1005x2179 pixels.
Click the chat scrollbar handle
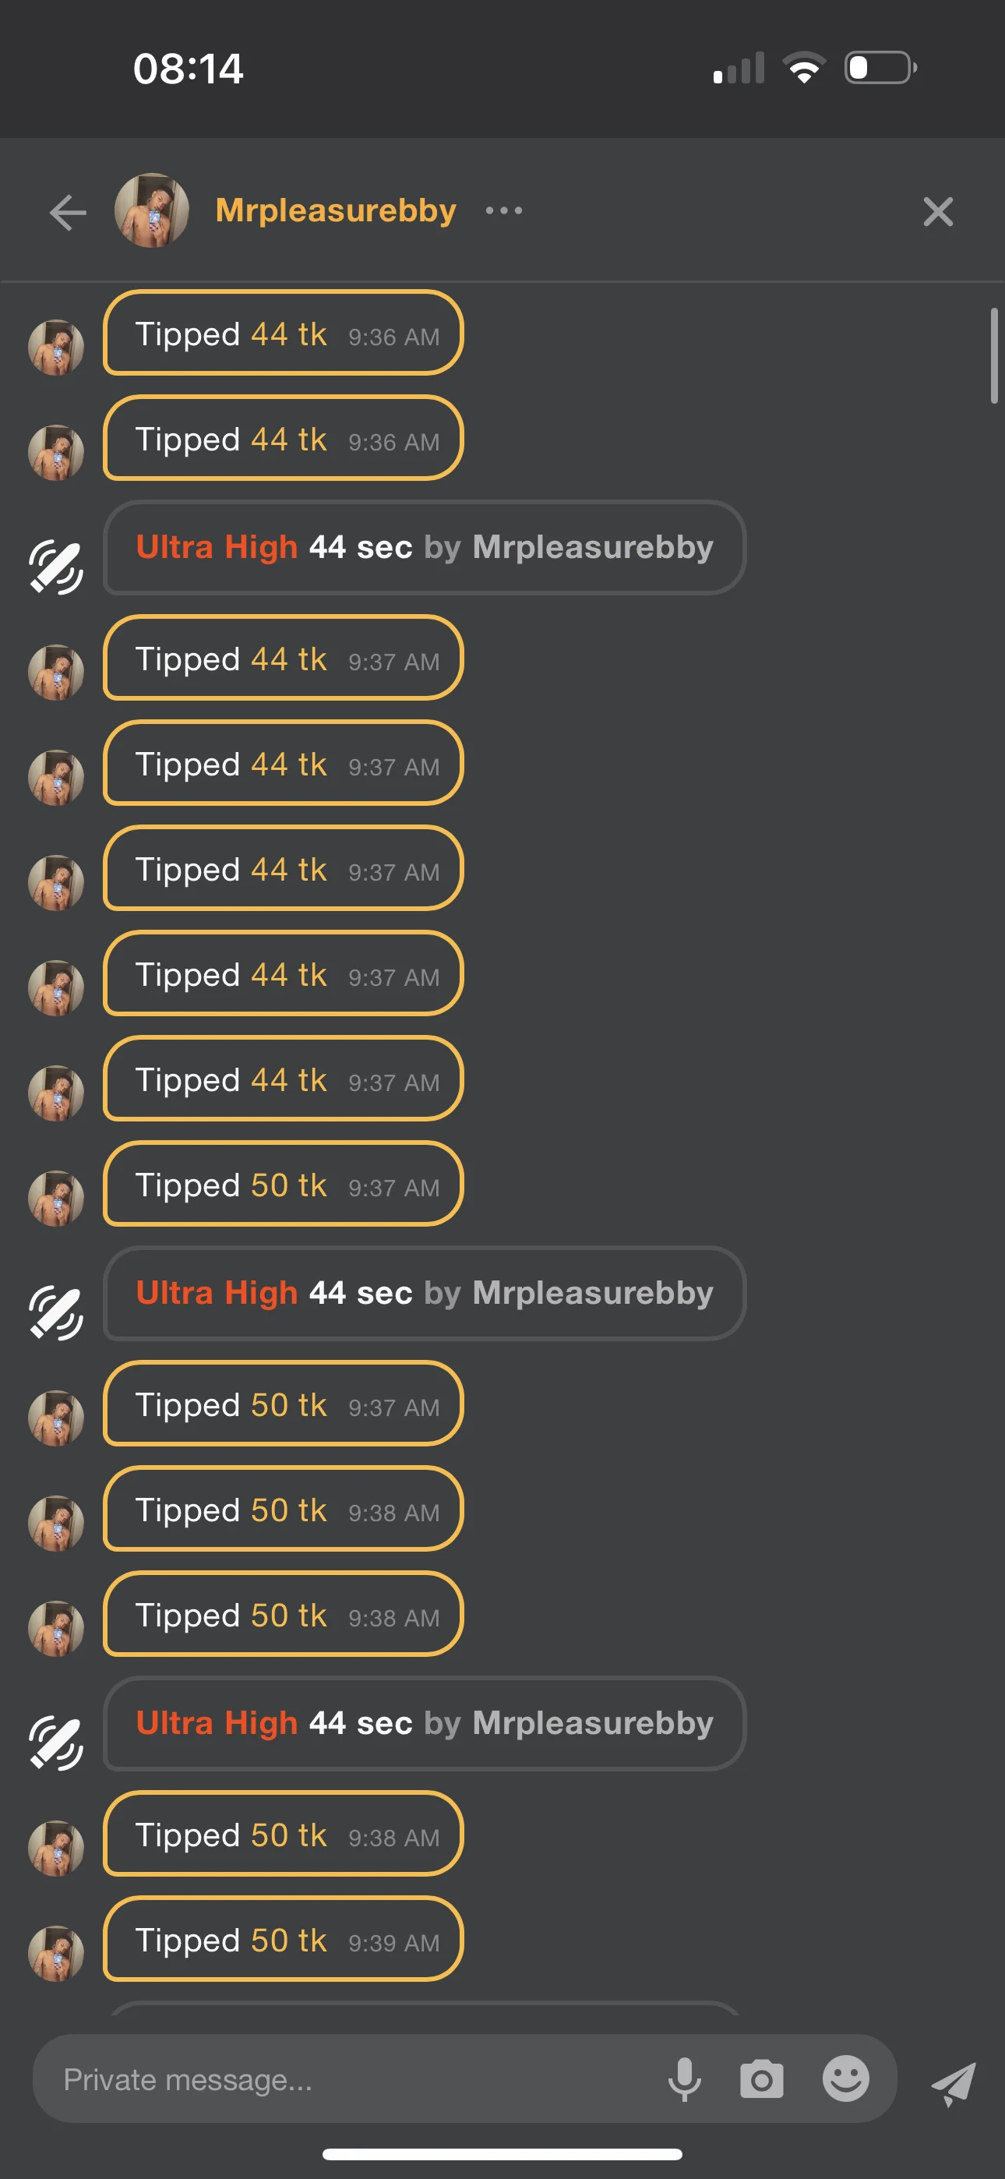(993, 356)
